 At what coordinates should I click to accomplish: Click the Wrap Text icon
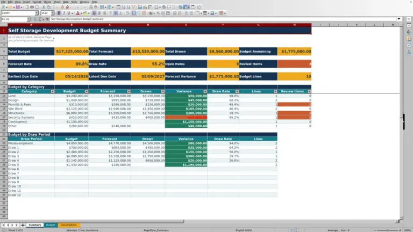[x=127, y=13]
